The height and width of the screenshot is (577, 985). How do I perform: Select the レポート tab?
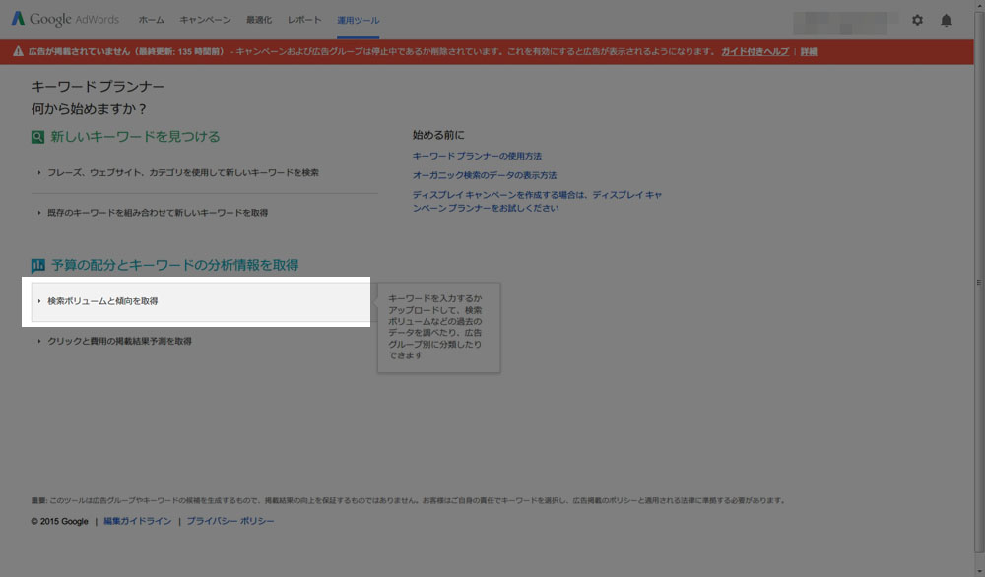click(x=303, y=20)
